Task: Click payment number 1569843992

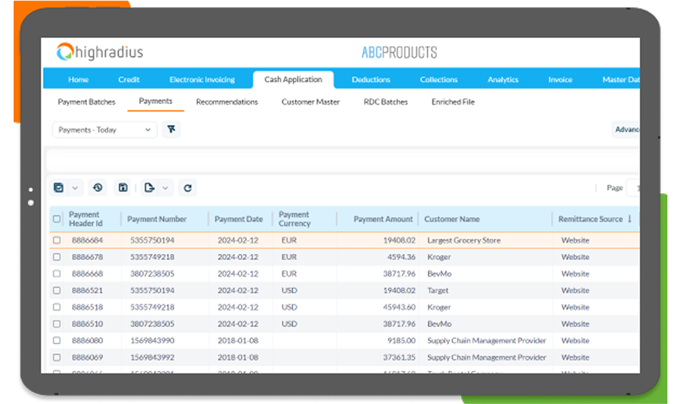Action: [x=152, y=357]
